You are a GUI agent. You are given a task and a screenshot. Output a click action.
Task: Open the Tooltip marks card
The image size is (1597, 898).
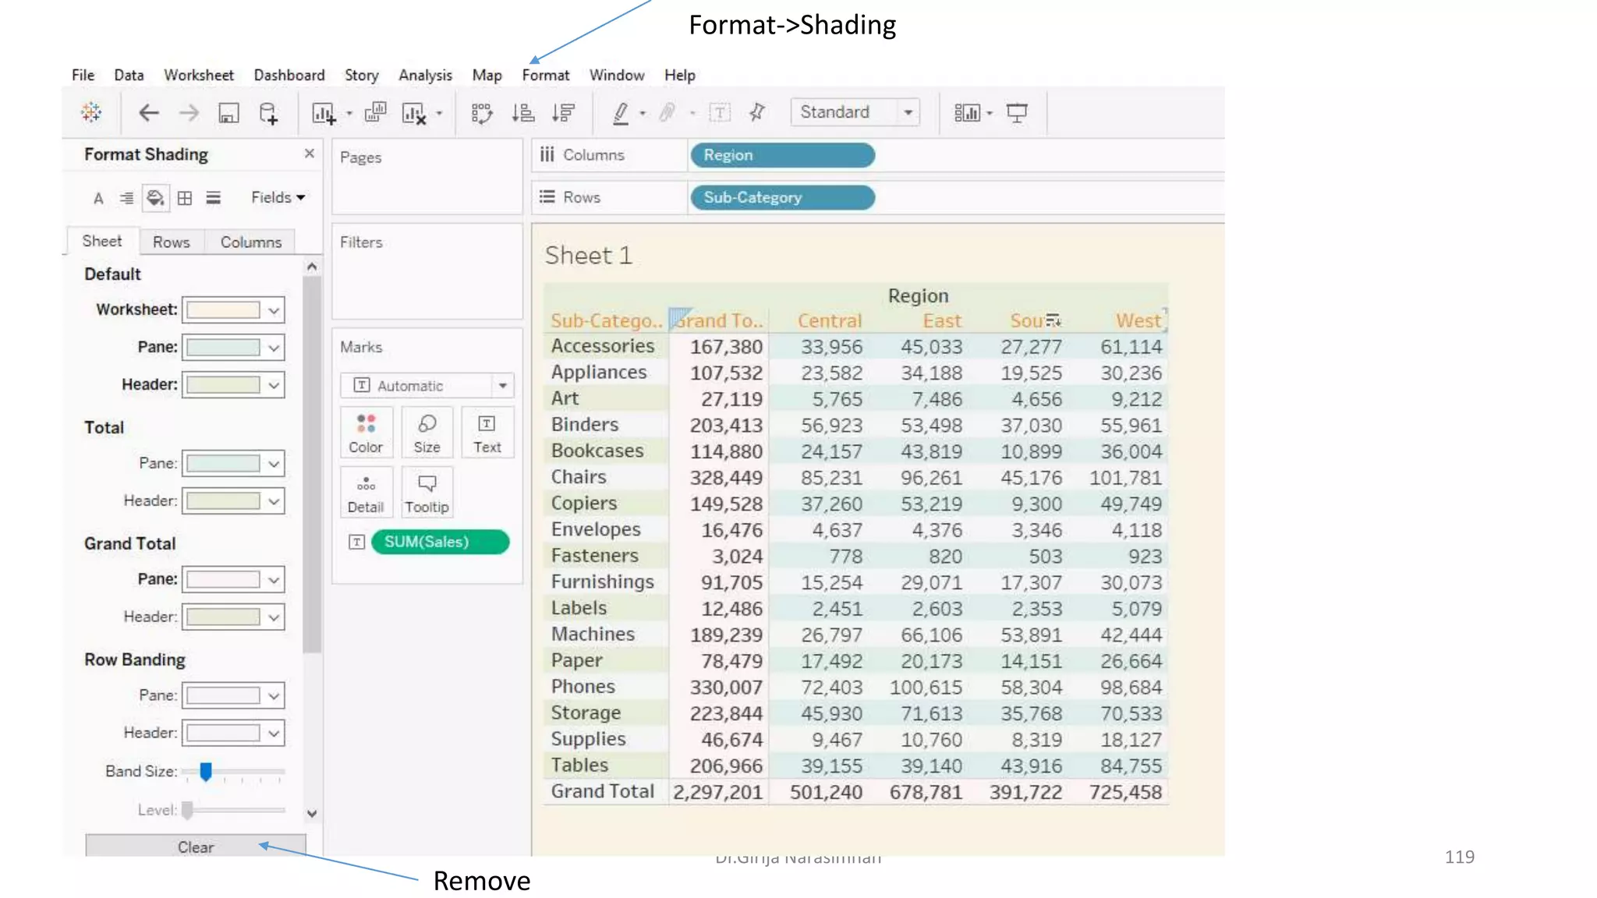pos(427,493)
